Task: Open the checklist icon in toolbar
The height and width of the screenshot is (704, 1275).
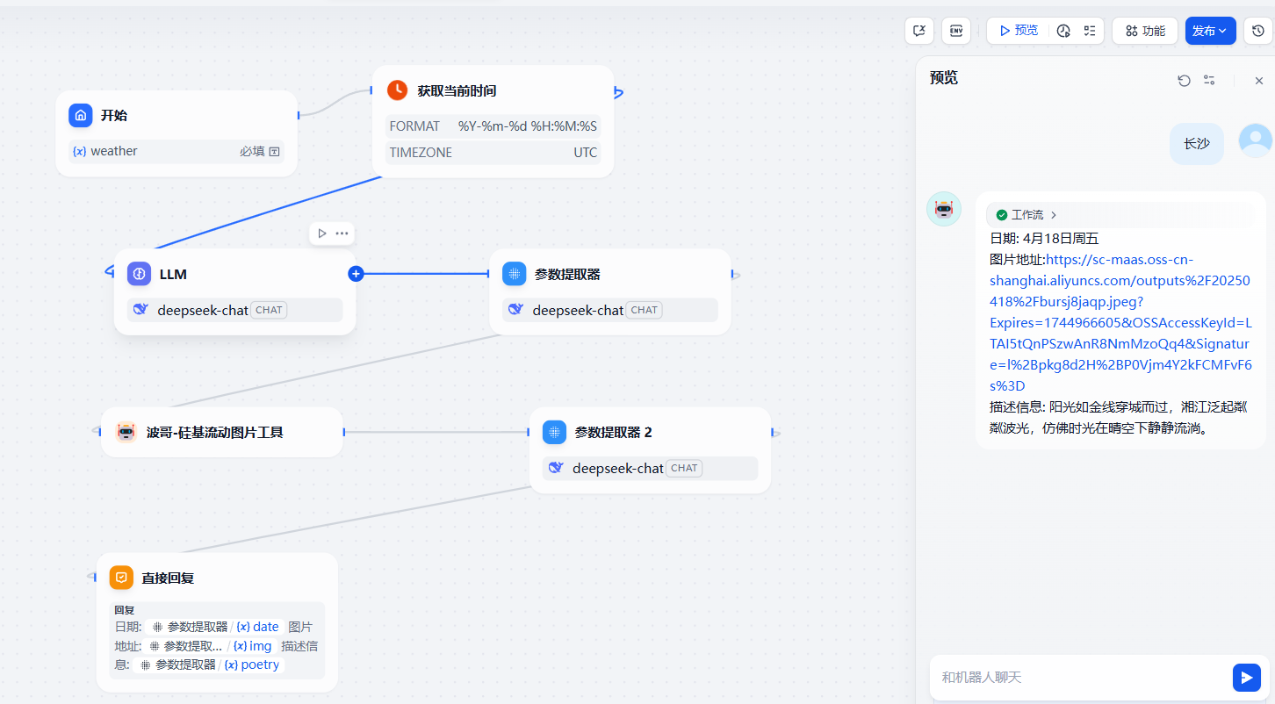Action: tap(1090, 31)
